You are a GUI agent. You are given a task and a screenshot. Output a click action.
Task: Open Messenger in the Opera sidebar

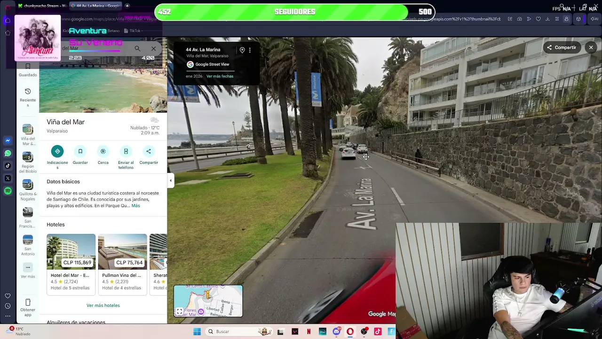coord(8,140)
